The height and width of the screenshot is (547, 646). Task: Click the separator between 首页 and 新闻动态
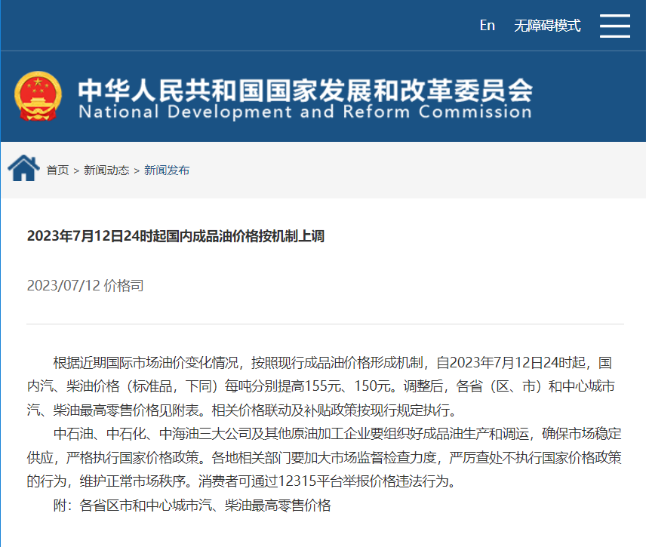[76, 171]
